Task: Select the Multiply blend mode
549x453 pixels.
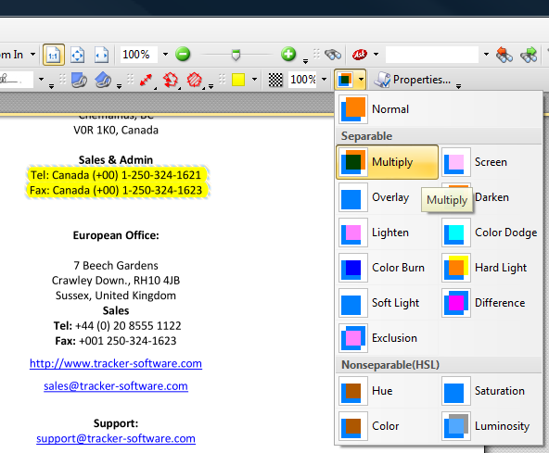Action: (x=388, y=162)
